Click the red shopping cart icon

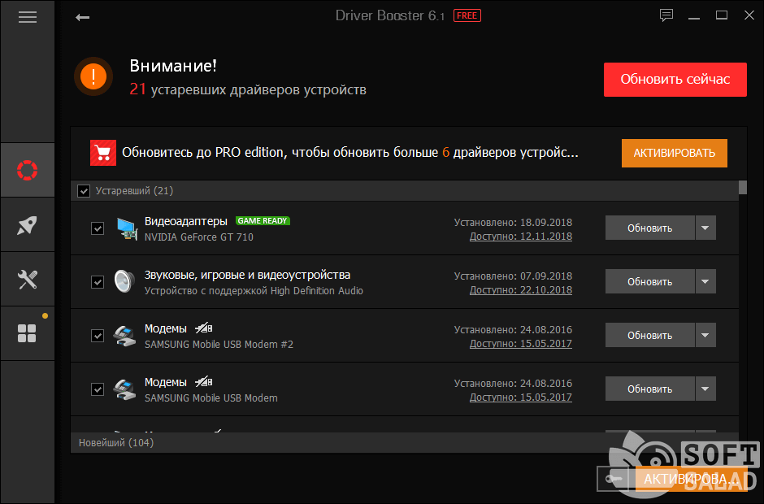tap(103, 153)
